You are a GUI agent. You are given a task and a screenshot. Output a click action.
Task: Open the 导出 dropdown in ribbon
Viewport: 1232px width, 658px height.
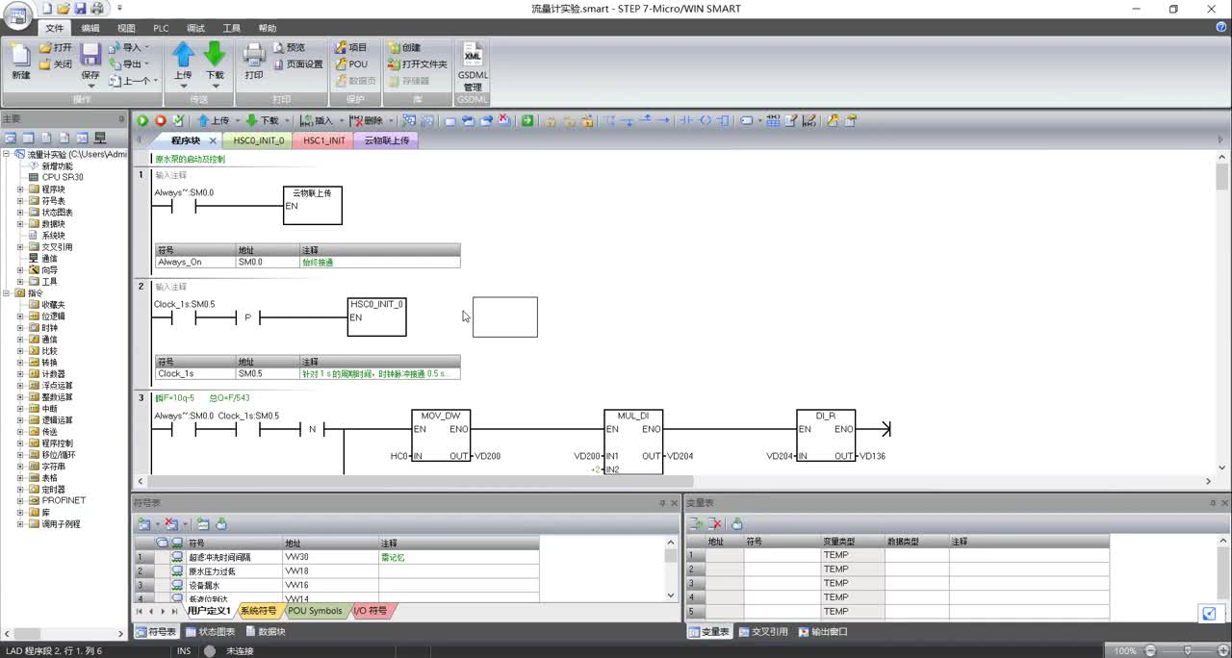click(146, 64)
